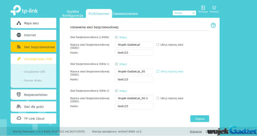Open Sieć bezprzewodowa menu item
Screen dimensions: 257x136
[33, 47]
